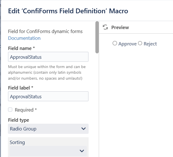Select the Reject radio button

[x=140, y=43]
